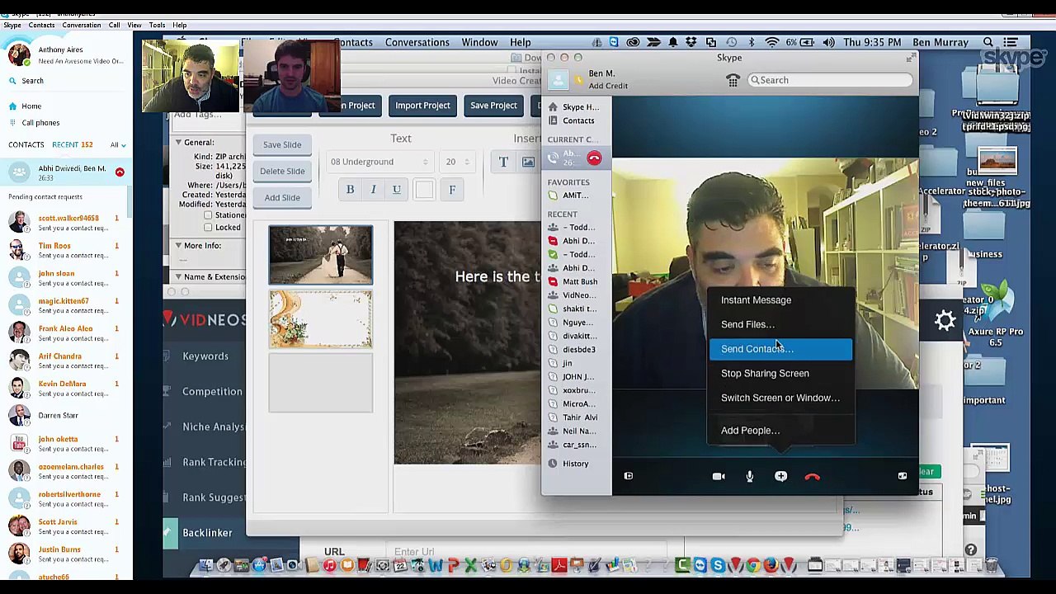The image size is (1056, 594).
Task: Mute the microphone in the Skype call
Action: (750, 476)
